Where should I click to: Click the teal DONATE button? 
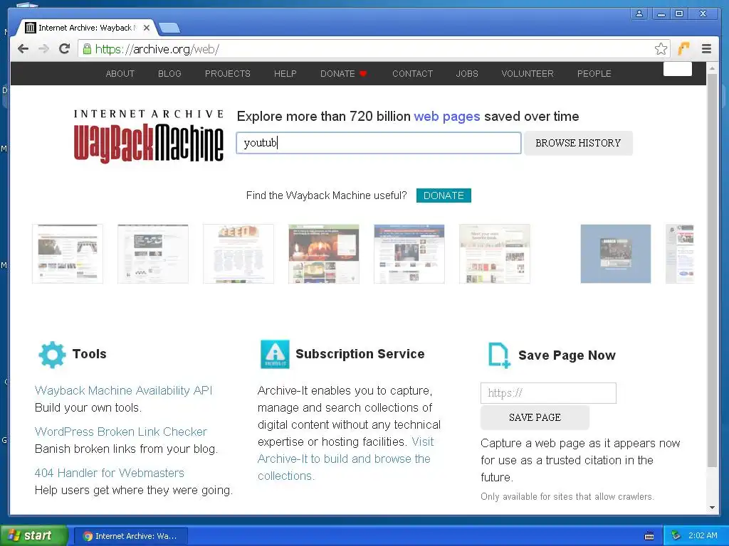444,196
